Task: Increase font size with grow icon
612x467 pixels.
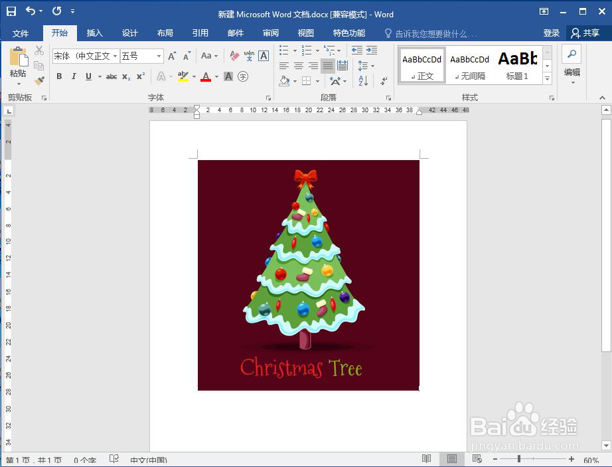Action: point(172,56)
